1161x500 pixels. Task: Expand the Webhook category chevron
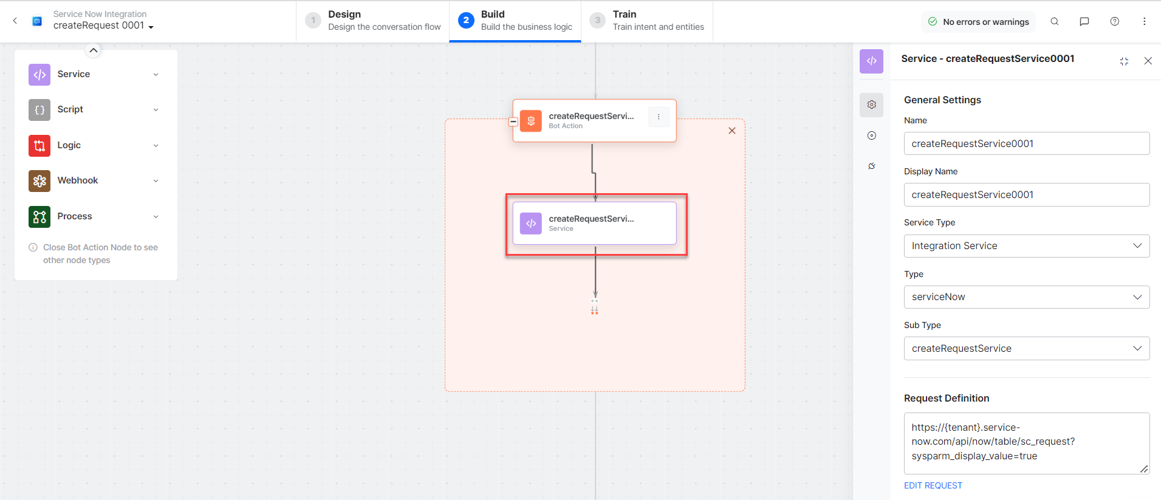[x=156, y=181]
